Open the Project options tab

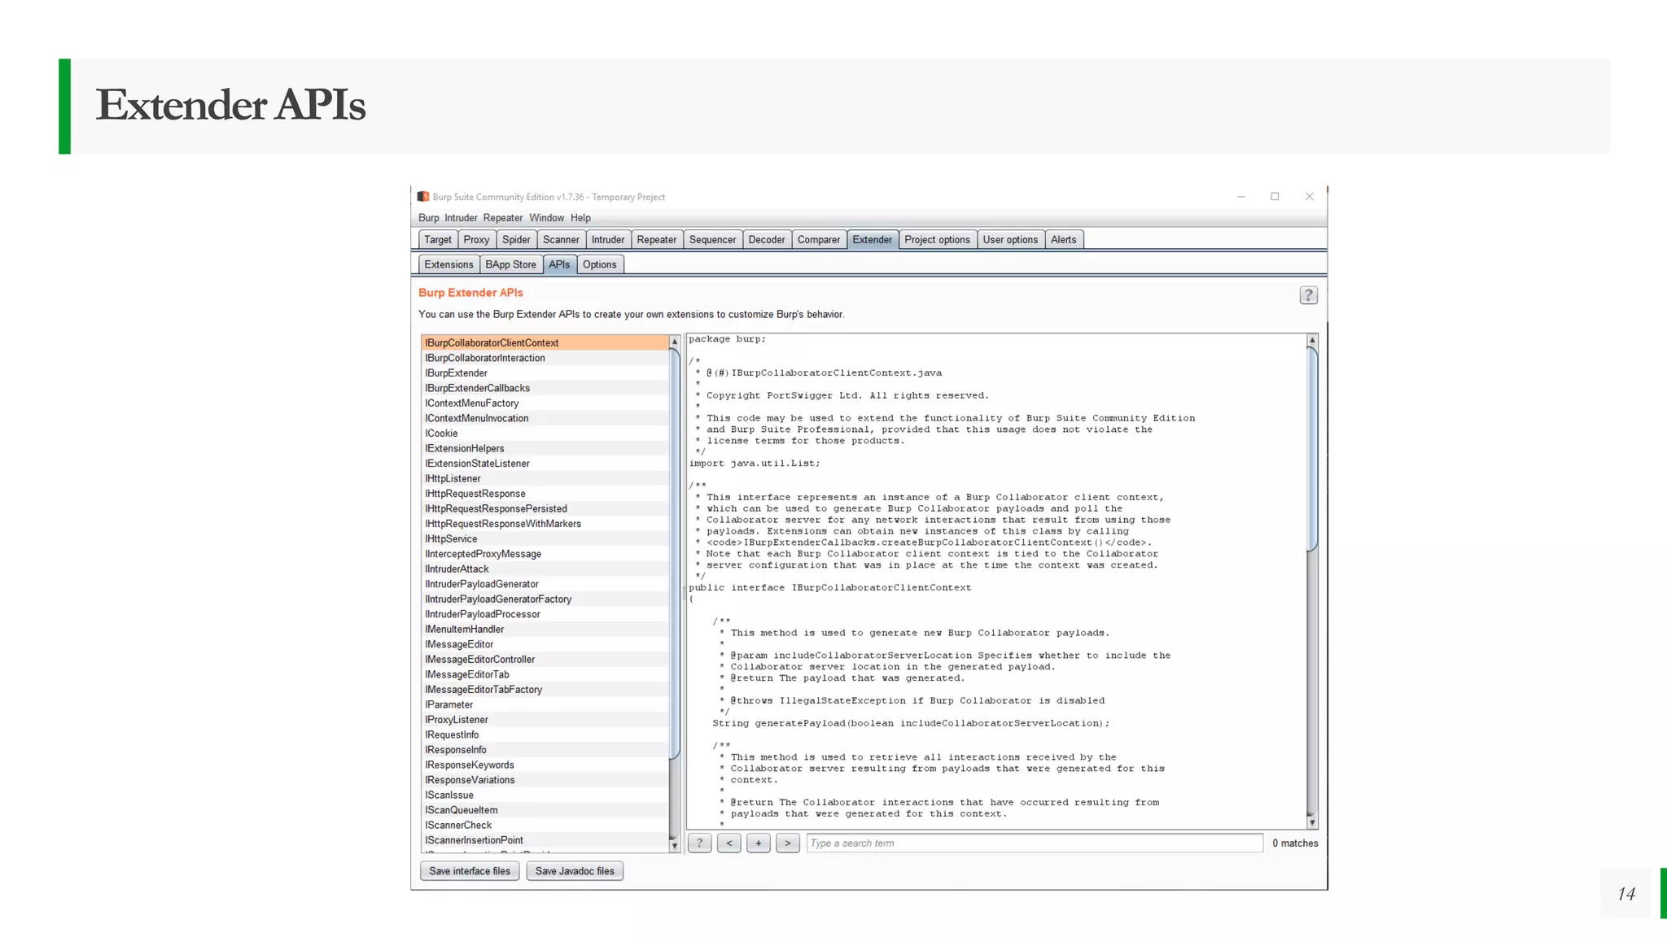(x=937, y=240)
